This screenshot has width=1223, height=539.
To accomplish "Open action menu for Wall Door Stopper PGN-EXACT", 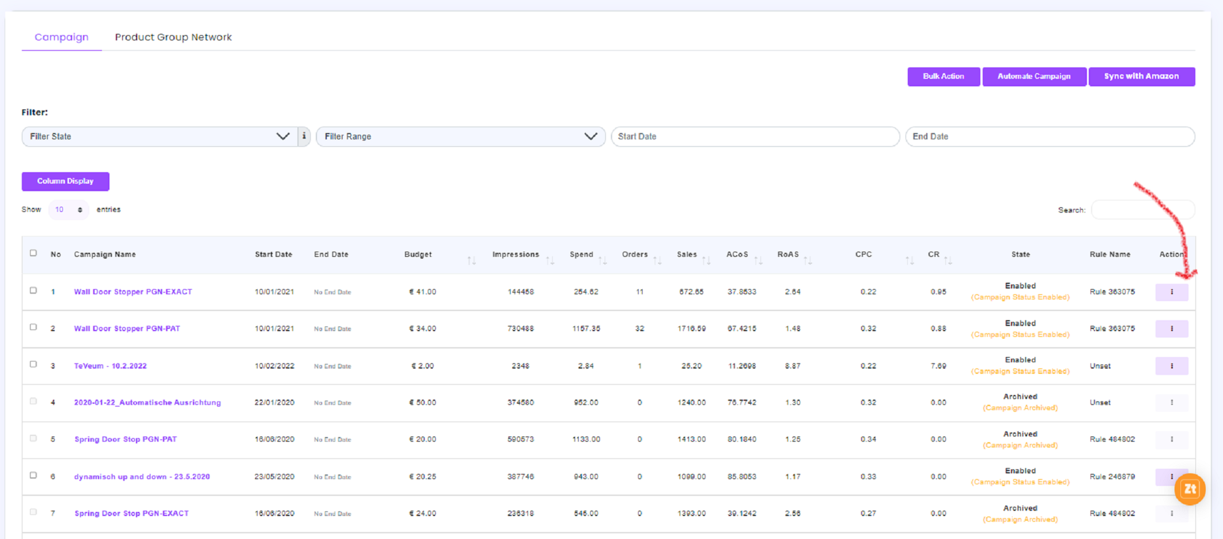I will 1171,292.
